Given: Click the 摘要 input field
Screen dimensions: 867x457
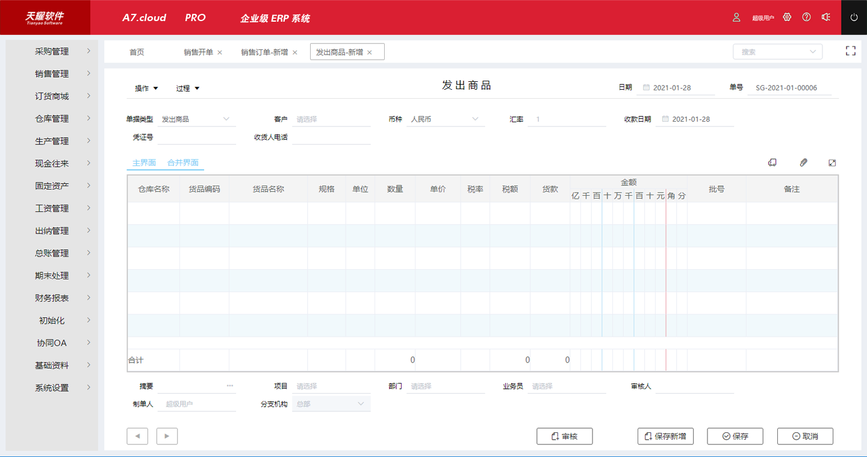Looking at the screenshot, I should coord(196,386).
